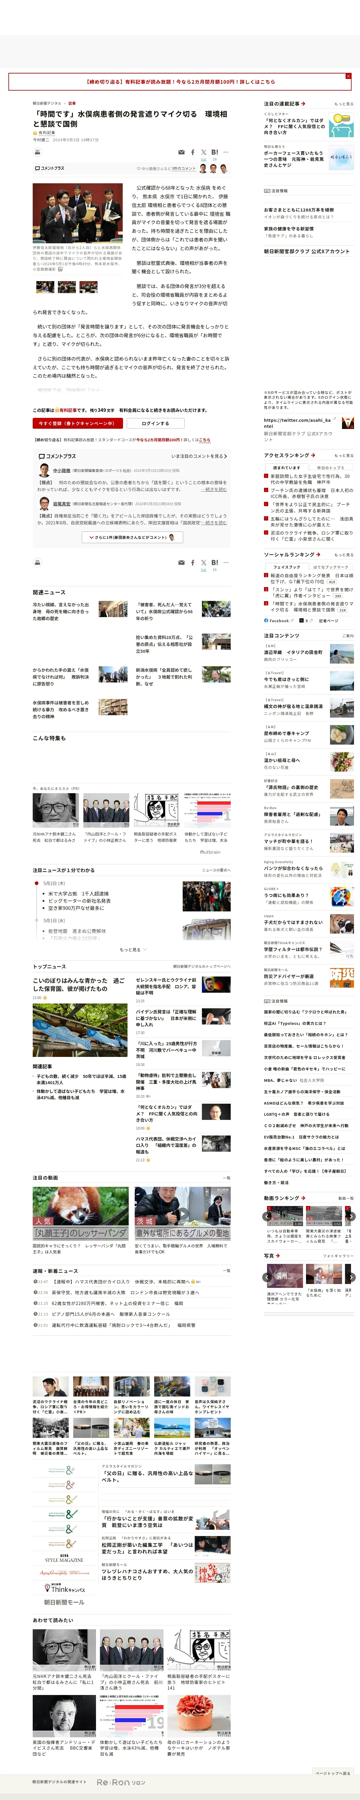Open commenter name 中小路徹
Viewport: 360px width, 1800px height.
coord(61,470)
